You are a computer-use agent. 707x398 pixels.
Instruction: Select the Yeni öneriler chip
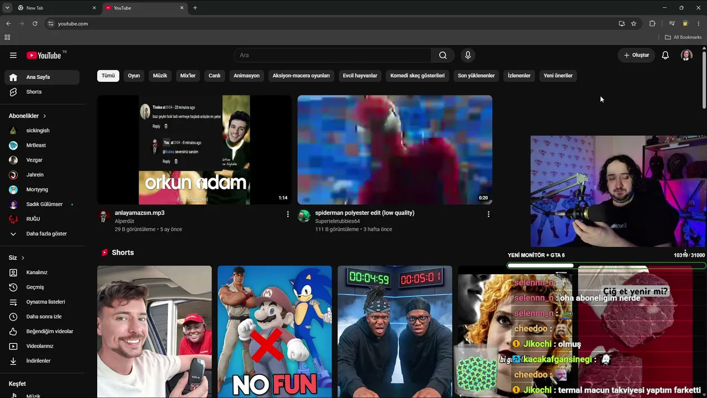point(558,76)
